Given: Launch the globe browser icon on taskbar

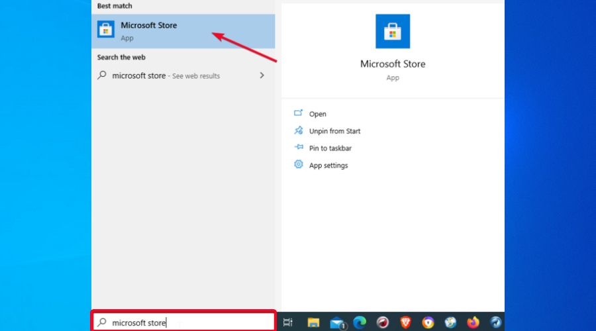Looking at the screenshot, I should (x=450, y=322).
